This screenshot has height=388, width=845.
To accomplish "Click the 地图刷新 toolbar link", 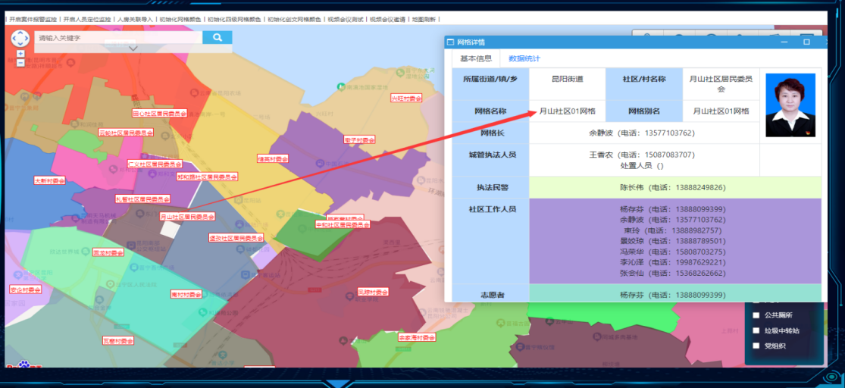I will coord(424,19).
